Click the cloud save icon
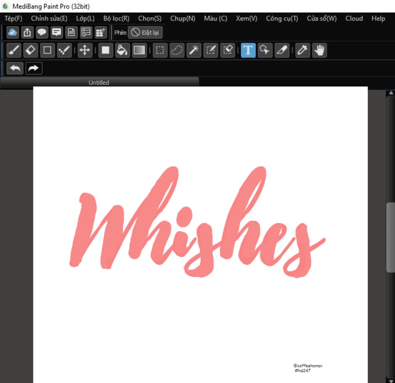This screenshot has width=395, height=383. click(12, 32)
